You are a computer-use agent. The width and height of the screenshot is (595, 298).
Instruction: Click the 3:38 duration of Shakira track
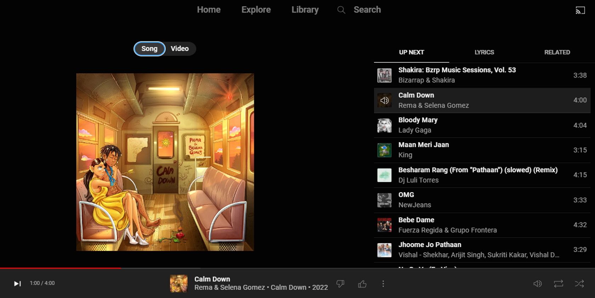580,75
